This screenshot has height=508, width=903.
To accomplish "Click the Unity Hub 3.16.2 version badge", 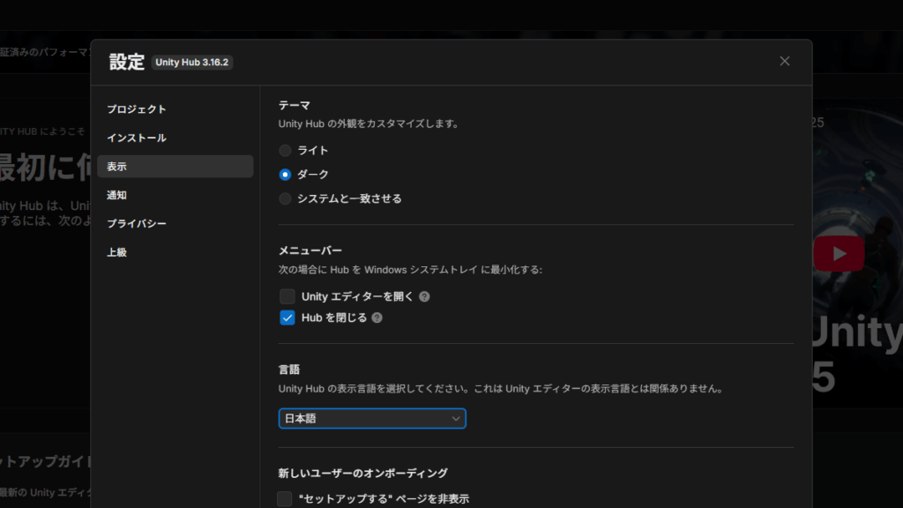I will point(192,63).
